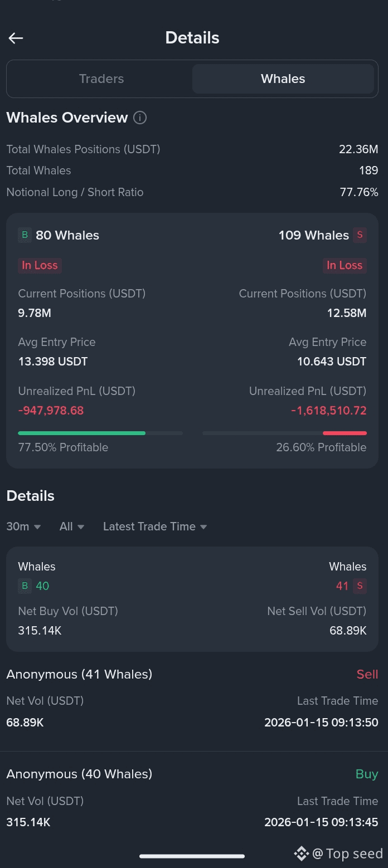This screenshot has height=868, width=388.
Task: Tap red S icon next to 41
Action: 360,586
